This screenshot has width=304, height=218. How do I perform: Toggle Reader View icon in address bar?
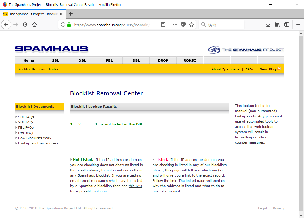pos(163,25)
